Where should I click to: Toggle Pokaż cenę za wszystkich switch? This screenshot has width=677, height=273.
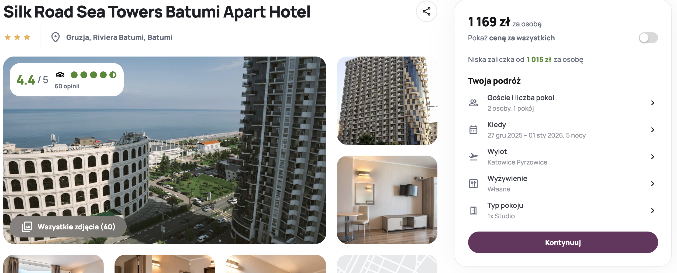648,38
